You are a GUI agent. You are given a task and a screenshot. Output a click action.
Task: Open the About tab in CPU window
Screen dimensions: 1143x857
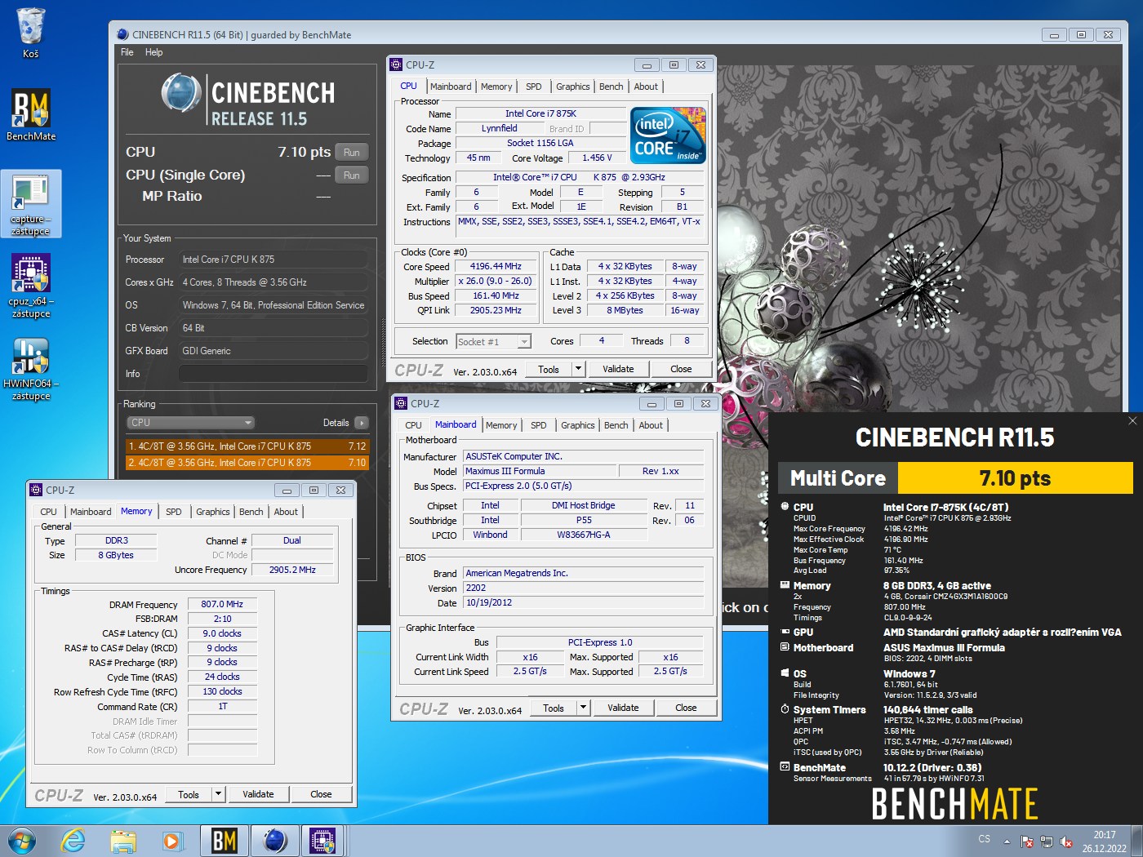click(x=646, y=87)
